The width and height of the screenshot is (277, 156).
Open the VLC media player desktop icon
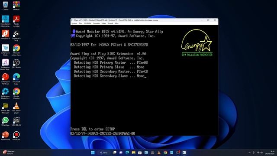[x=16, y=108]
